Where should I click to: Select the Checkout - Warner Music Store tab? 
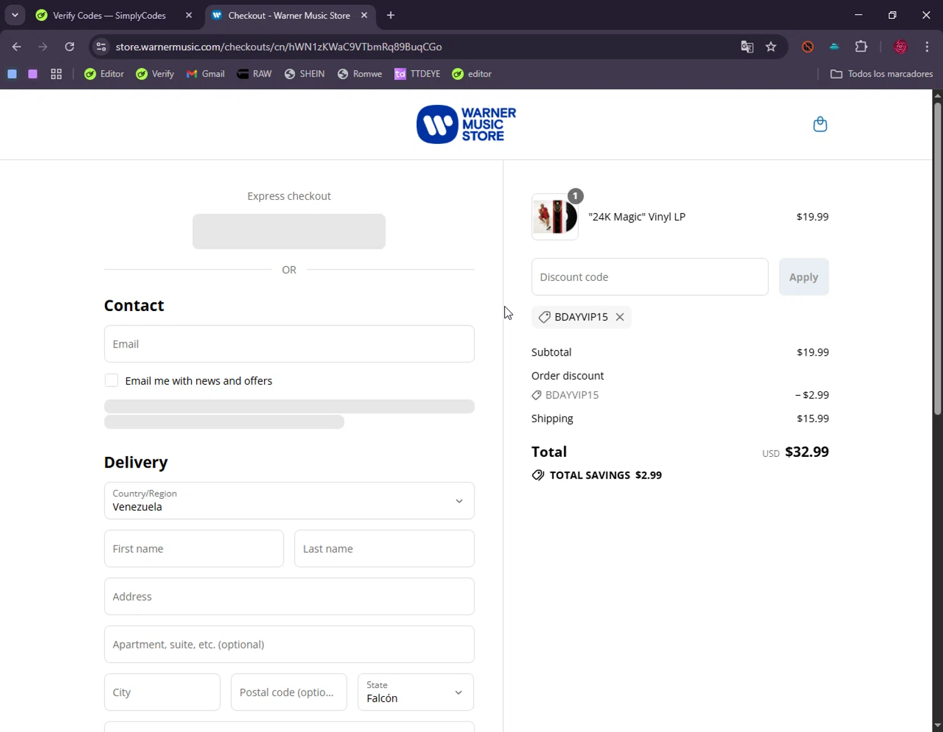[x=289, y=15]
